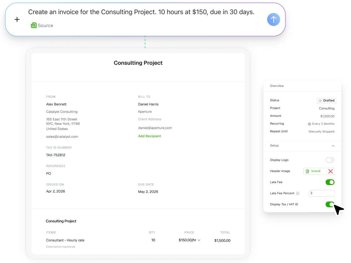This screenshot has height=263, width=351.
Task: Click the Apr 2, 2026 issued date
Action: (55, 191)
